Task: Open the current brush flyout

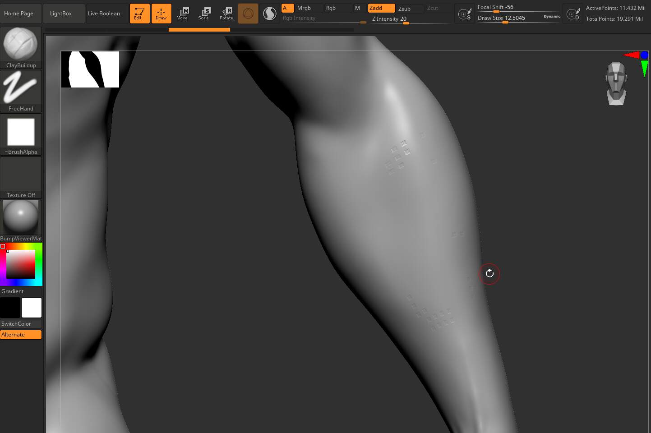Action: pos(248,13)
